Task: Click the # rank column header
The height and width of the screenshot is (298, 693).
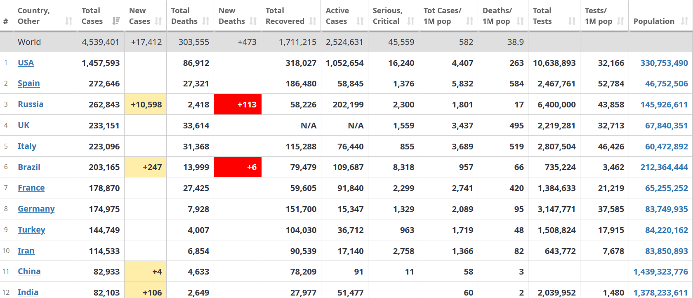Action: coord(6,21)
